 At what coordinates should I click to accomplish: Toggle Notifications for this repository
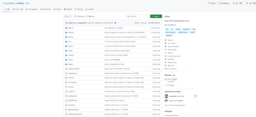pos(224,3)
